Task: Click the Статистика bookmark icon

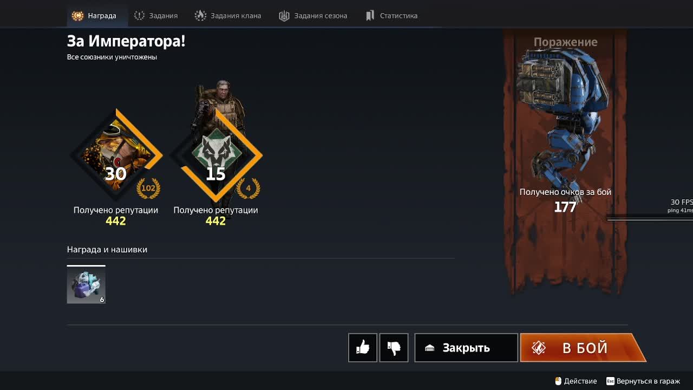Action: 370,16
